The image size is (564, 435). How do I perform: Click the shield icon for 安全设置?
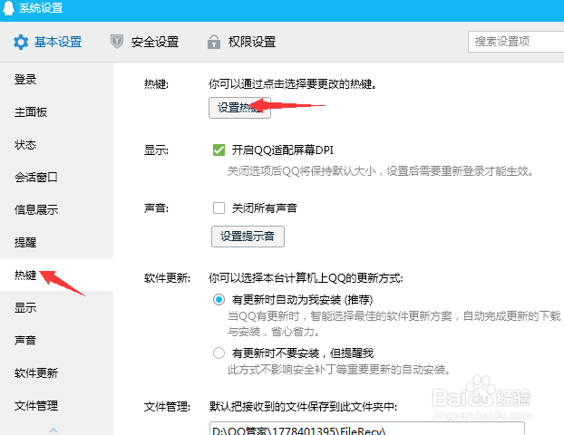click(117, 42)
